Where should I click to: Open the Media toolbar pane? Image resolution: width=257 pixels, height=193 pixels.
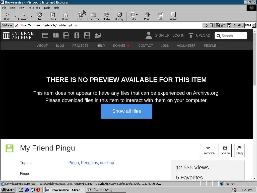click(x=106, y=16)
